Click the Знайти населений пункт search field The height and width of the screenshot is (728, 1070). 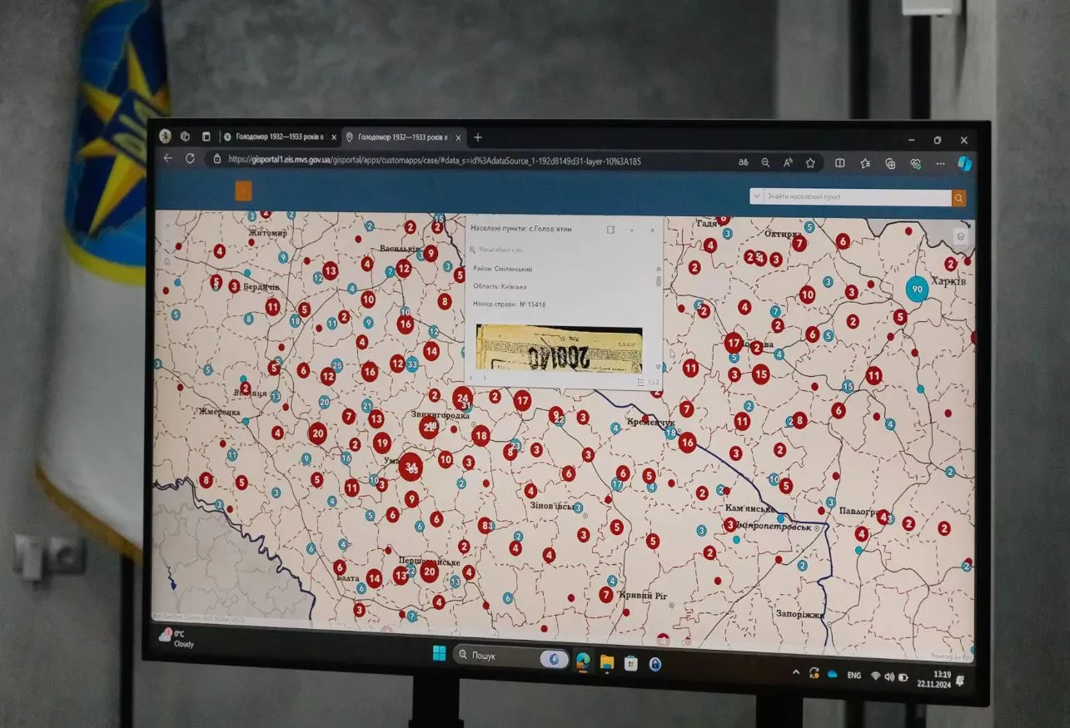pos(854,197)
